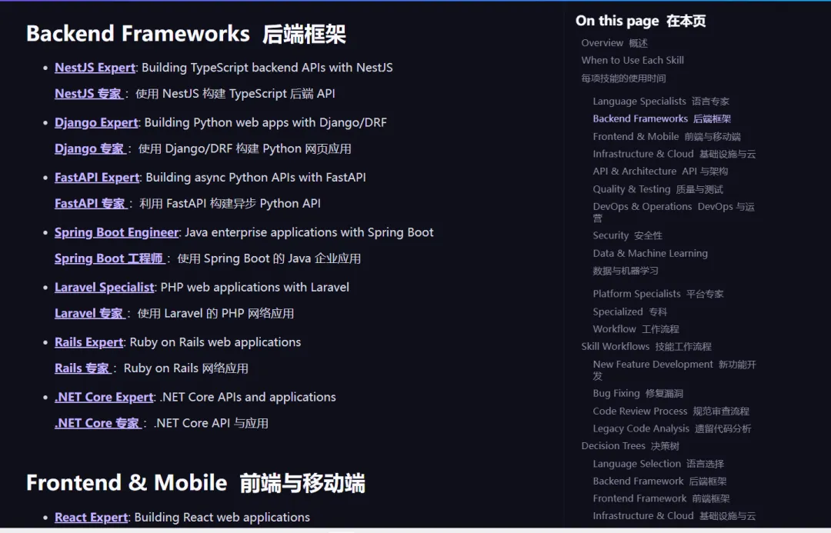
Task: Select Language Specialists in table of contents
Action: [661, 102]
